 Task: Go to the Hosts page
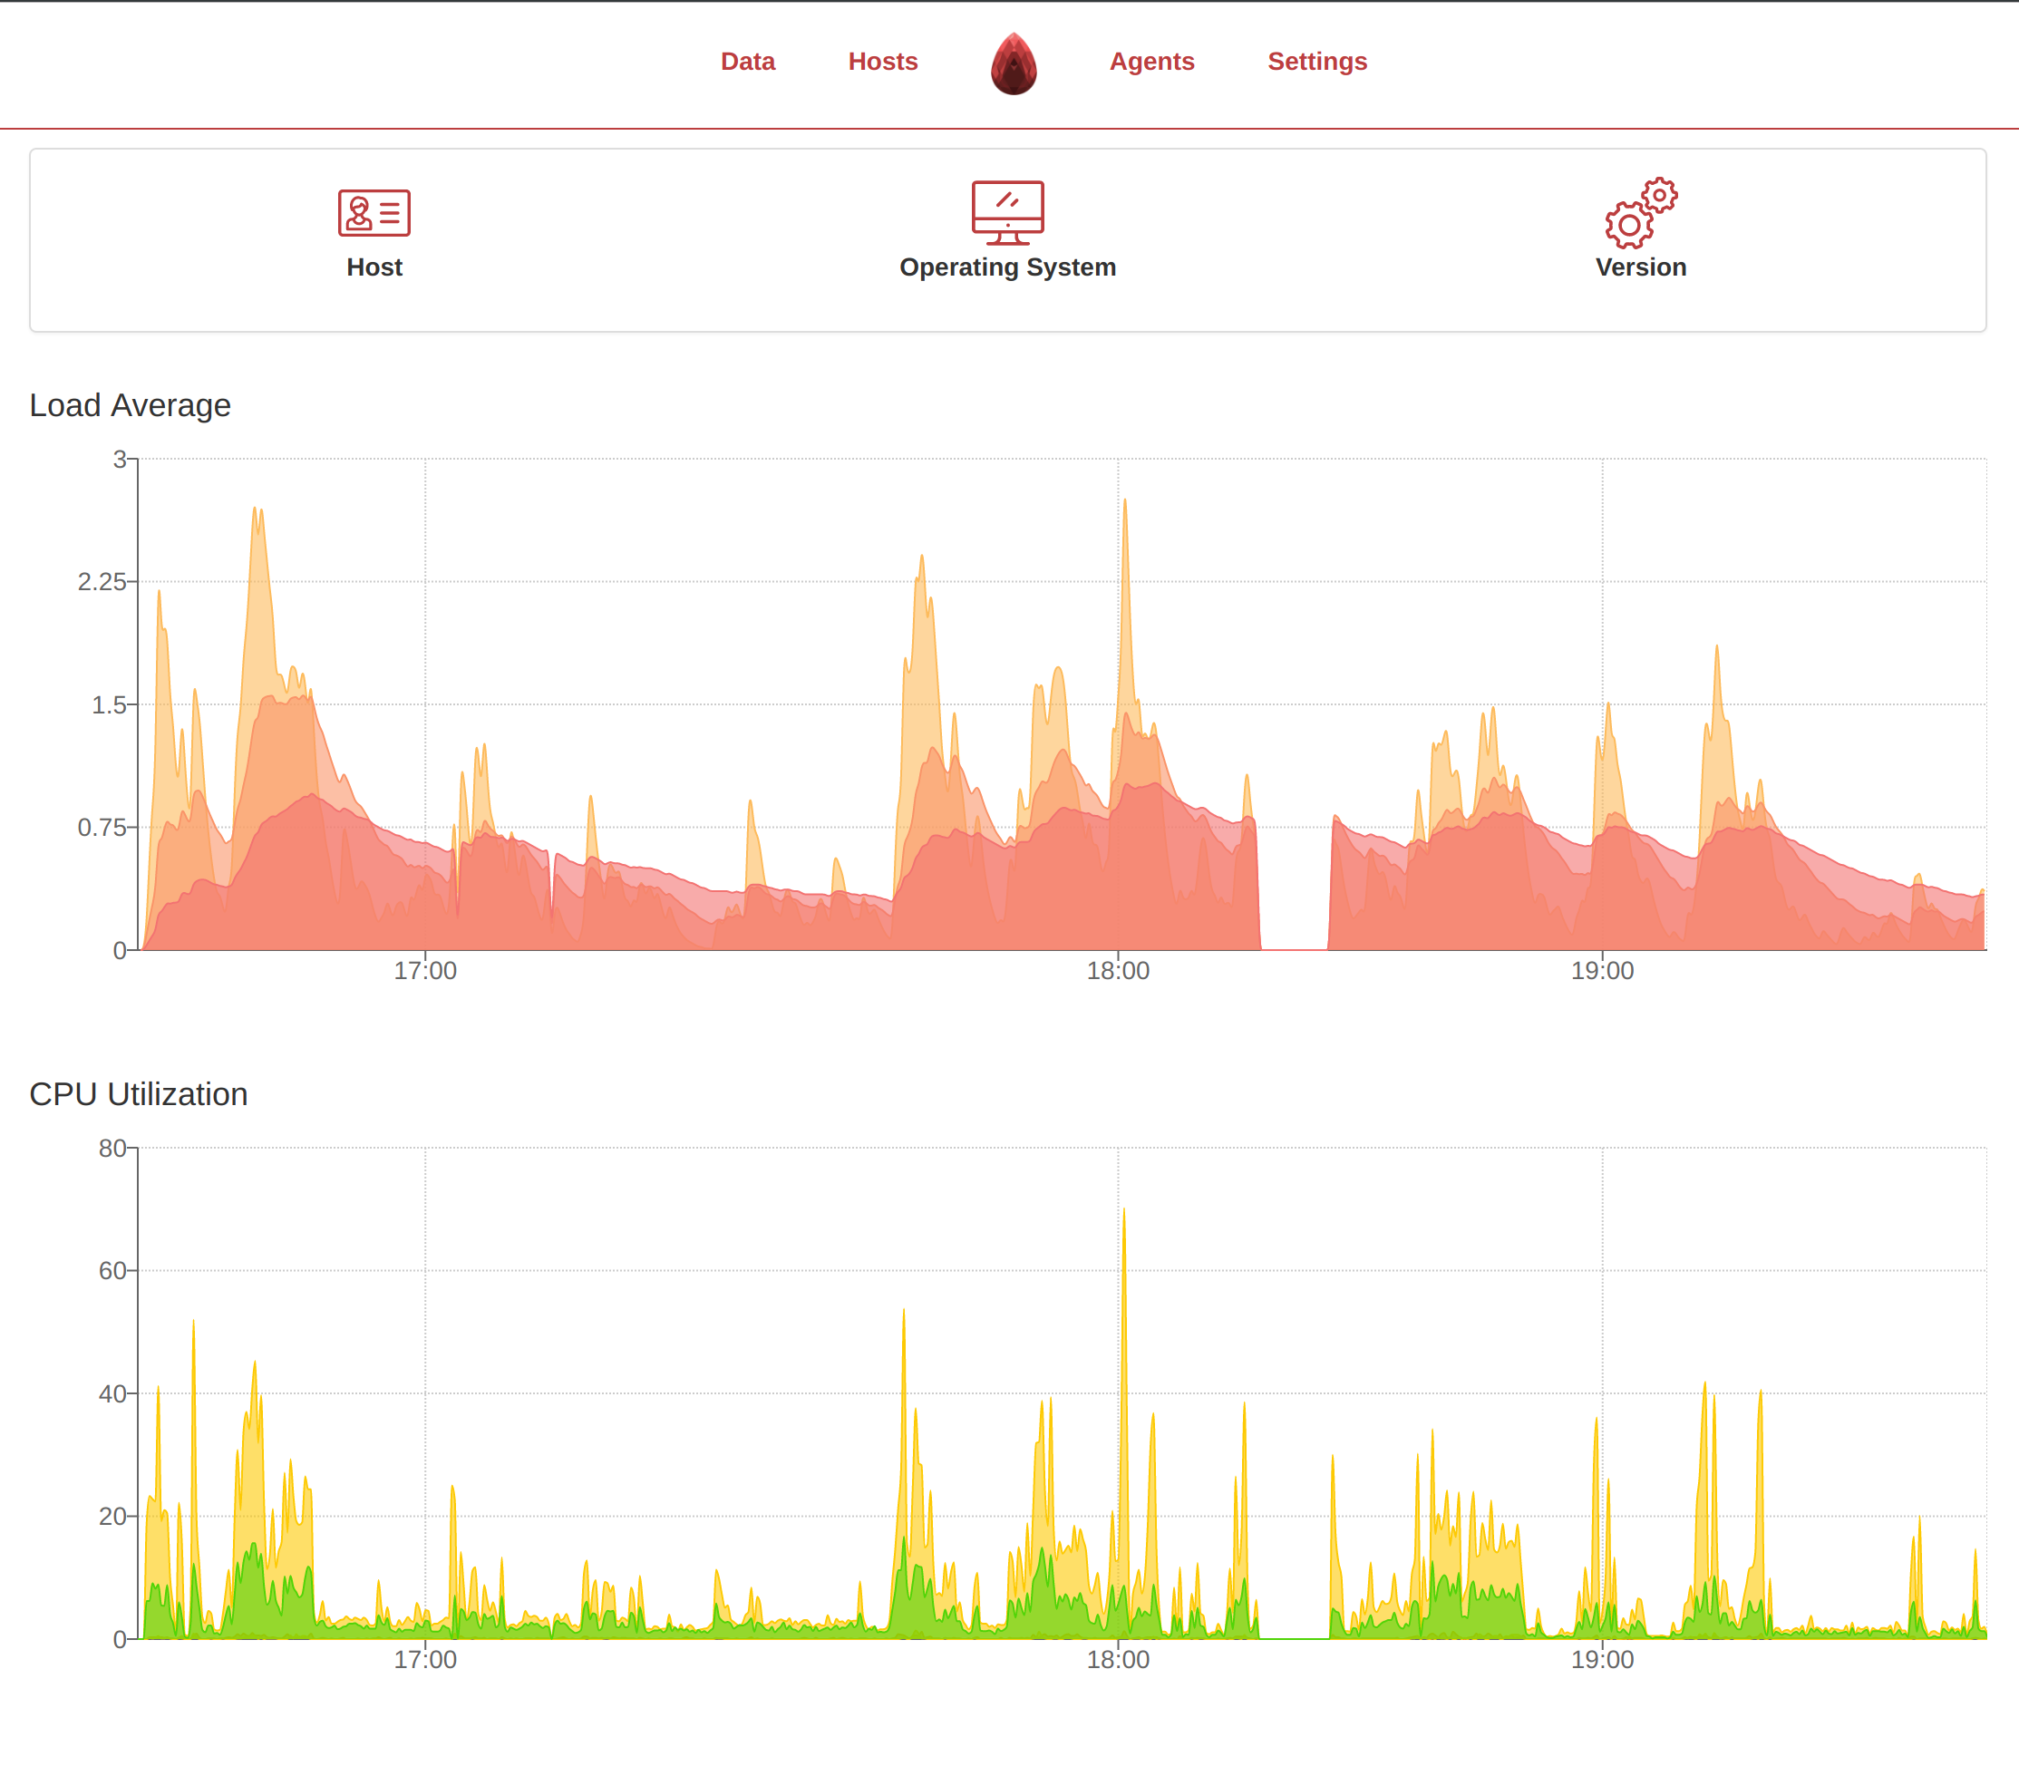pos(882,61)
